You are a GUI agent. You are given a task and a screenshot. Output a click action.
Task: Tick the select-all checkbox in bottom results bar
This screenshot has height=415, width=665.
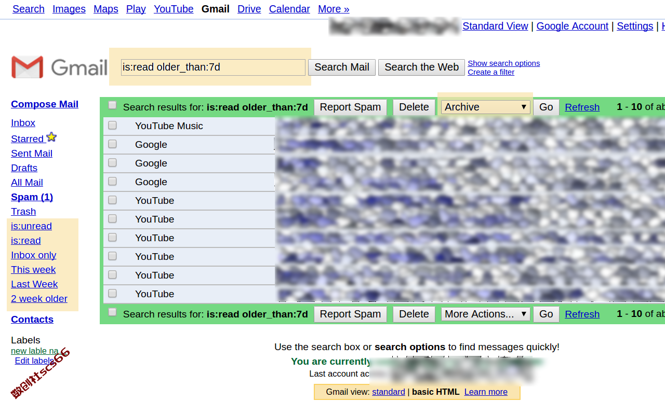click(x=112, y=312)
